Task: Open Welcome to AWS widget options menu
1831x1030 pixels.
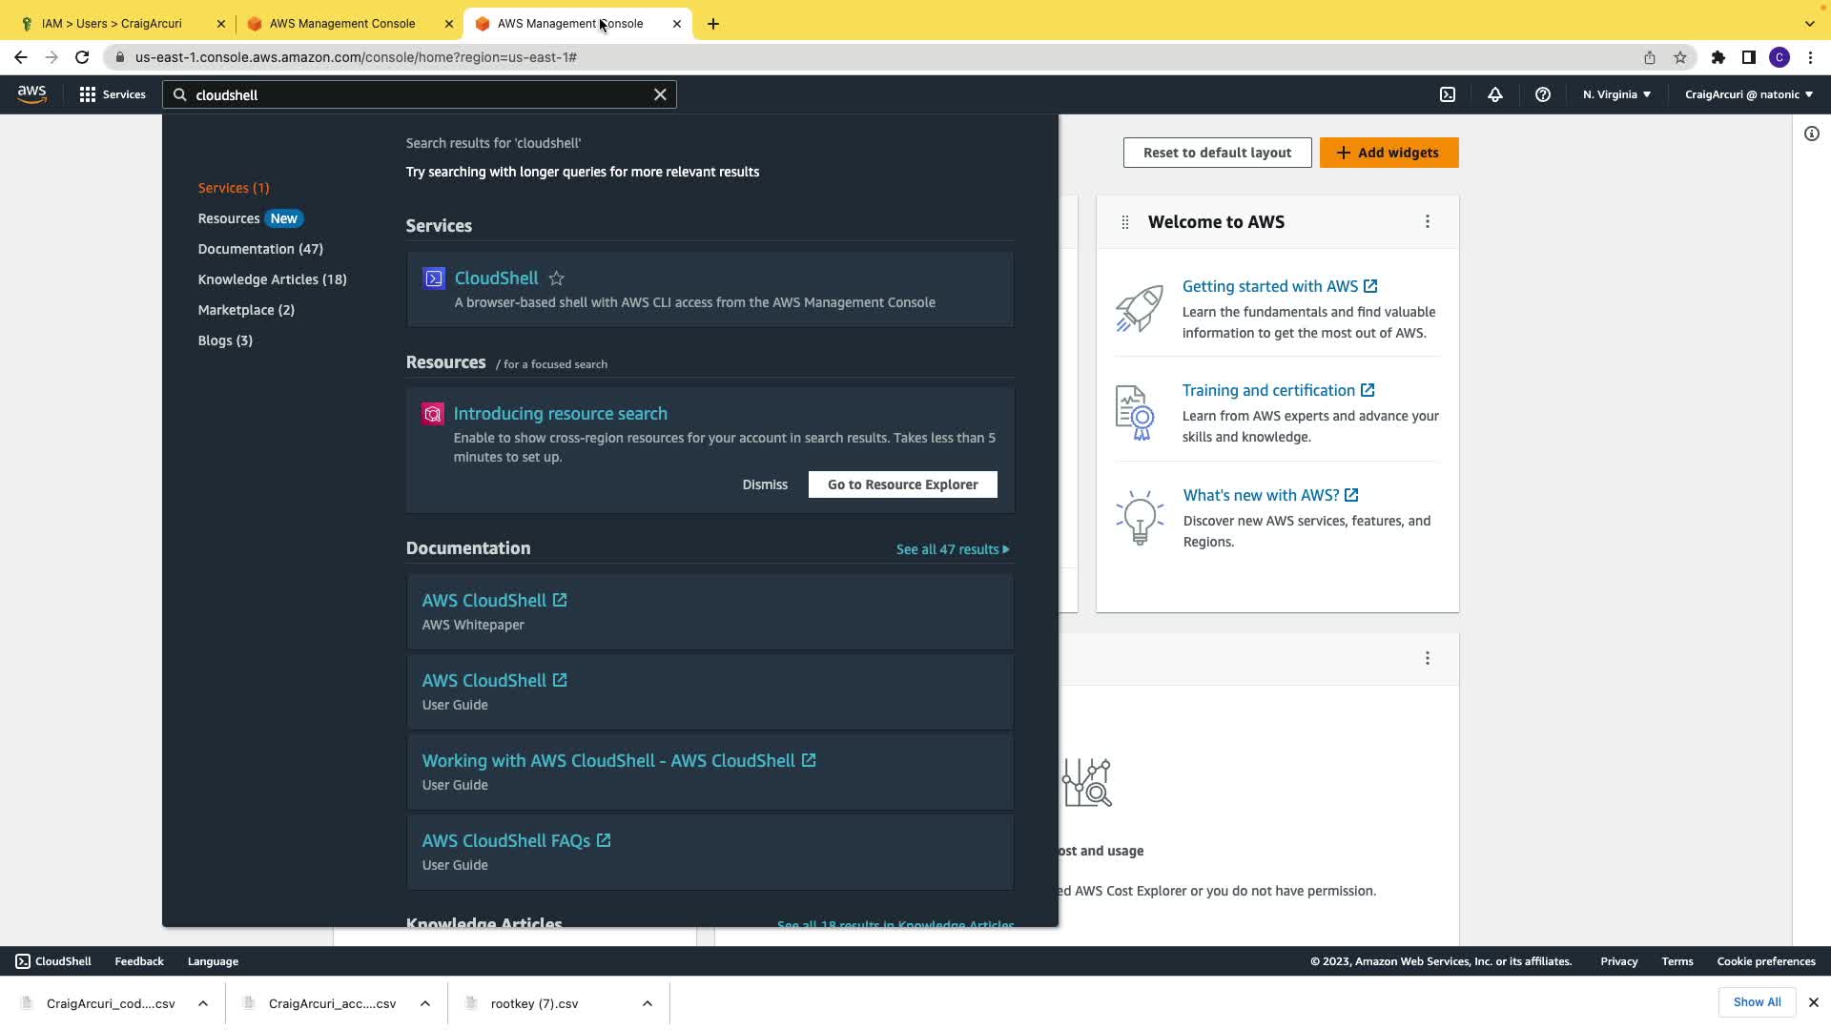Action: pos(1427,221)
